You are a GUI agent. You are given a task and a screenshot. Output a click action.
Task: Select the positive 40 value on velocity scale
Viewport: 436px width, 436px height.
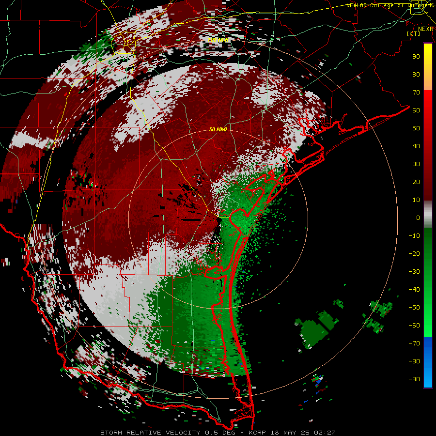coord(416,146)
